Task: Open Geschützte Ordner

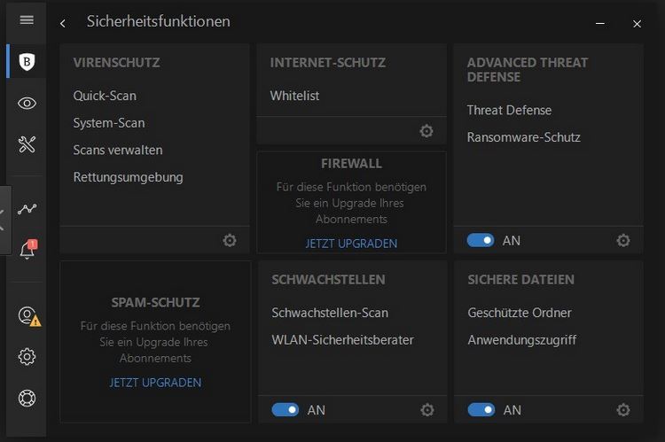Action: [x=520, y=313]
